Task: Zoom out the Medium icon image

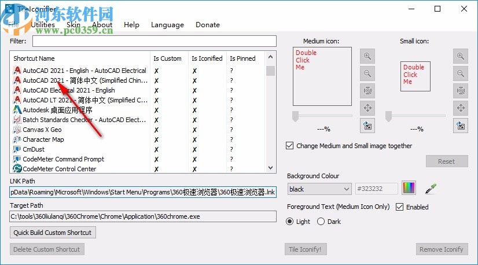Action: coord(367,73)
